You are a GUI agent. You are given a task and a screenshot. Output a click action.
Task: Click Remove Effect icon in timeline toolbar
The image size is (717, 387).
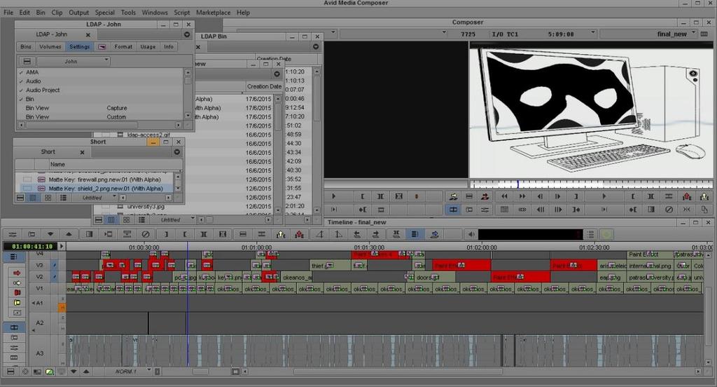tap(146, 234)
